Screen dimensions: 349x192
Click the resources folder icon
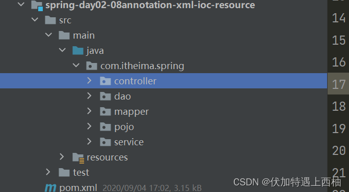click(78, 157)
